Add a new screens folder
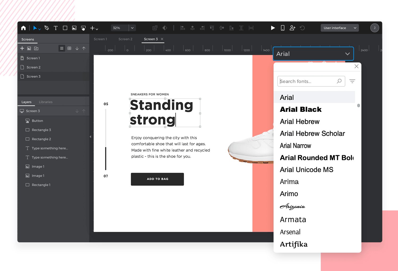The height and width of the screenshot is (271, 398). coord(36,48)
